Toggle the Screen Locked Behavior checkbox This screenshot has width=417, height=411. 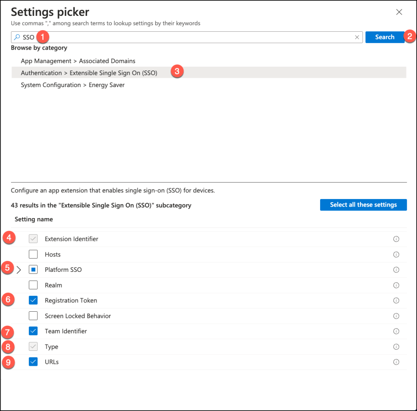(x=33, y=316)
